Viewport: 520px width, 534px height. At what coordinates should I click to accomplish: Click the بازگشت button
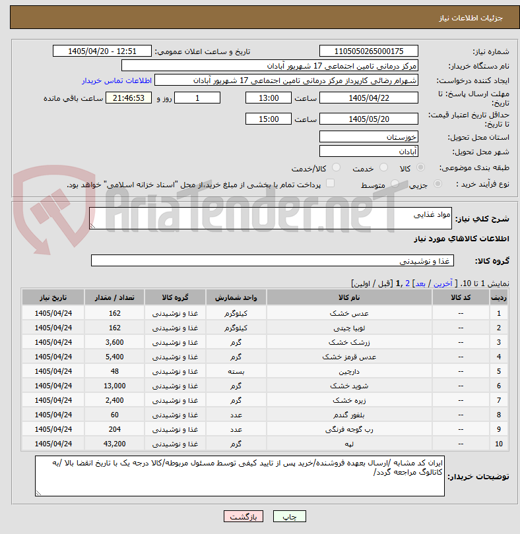pos(244,516)
